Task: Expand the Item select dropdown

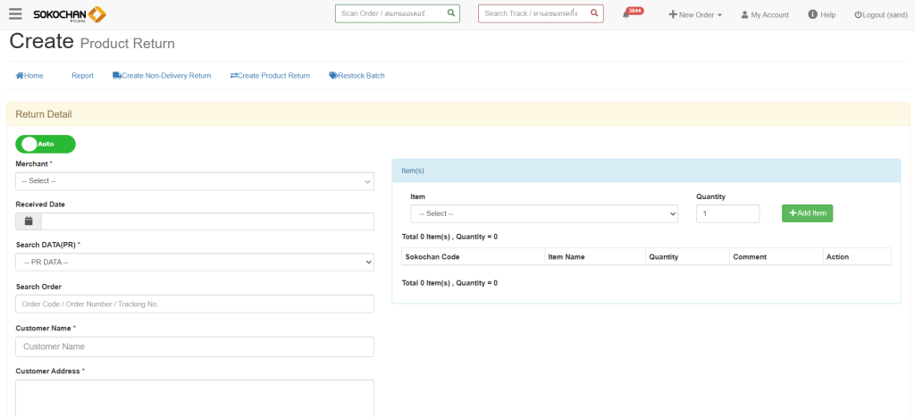Action: coord(543,214)
